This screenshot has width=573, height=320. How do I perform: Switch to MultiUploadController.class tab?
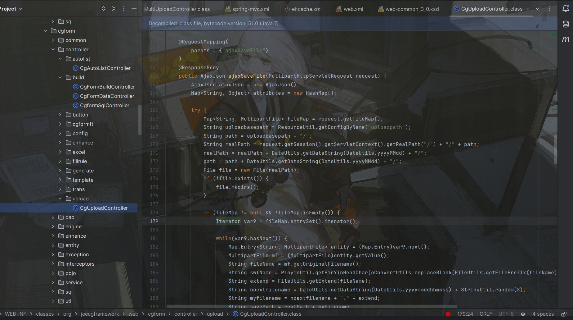tap(177, 9)
